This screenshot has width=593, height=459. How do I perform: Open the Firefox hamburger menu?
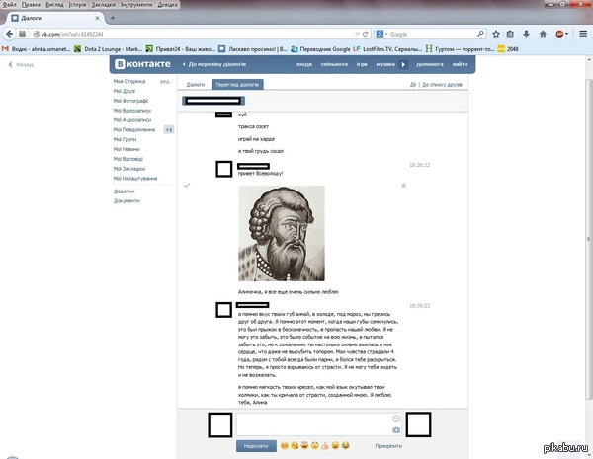pyautogui.click(x=583, y=34)
